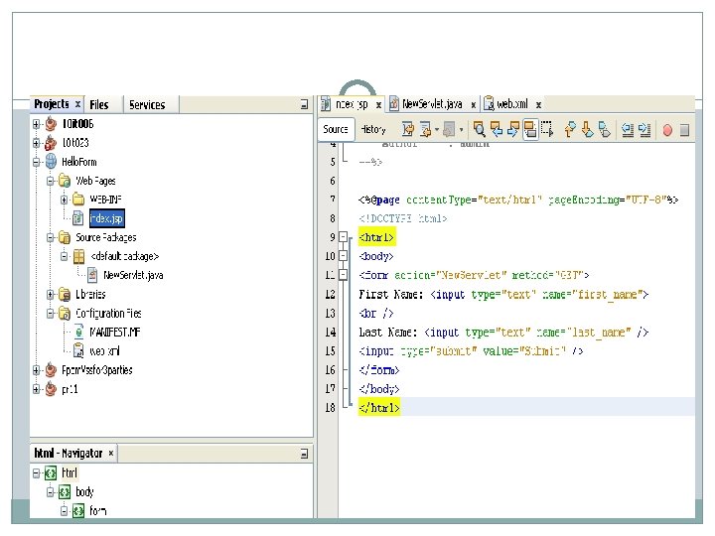Click Find Previous Occurrence toolbar icon
This screenshot has width=715, height=536.
[x=496, y=129]
